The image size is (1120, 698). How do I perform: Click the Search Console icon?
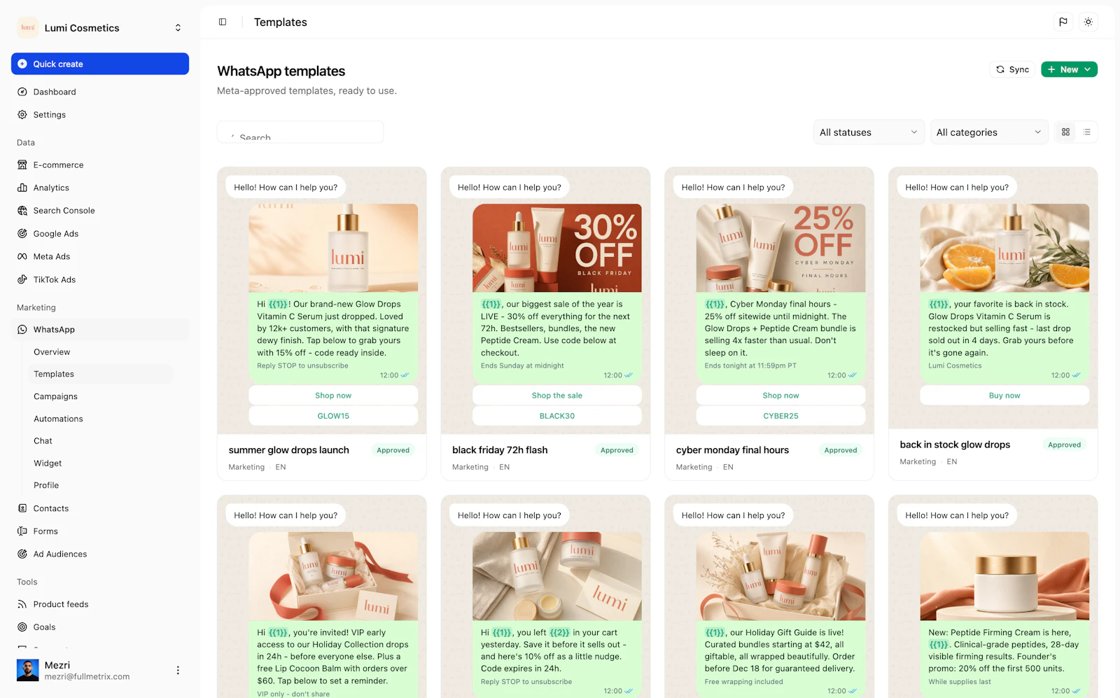[x=22, y=211]
